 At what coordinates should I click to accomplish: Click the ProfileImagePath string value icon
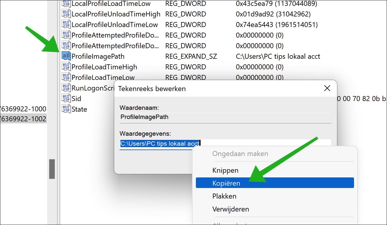[66, 56]
